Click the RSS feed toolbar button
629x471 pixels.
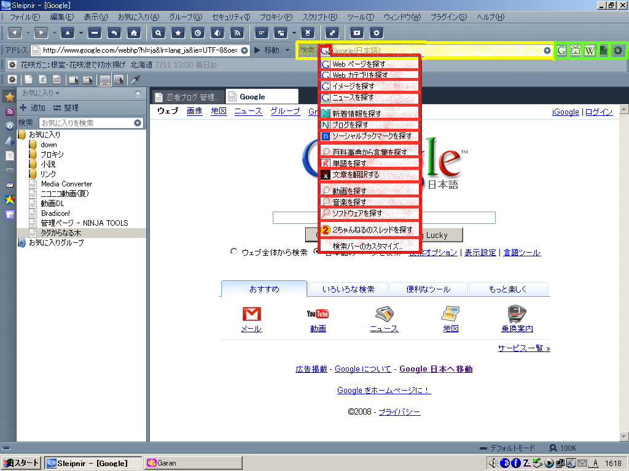point(238,33)
